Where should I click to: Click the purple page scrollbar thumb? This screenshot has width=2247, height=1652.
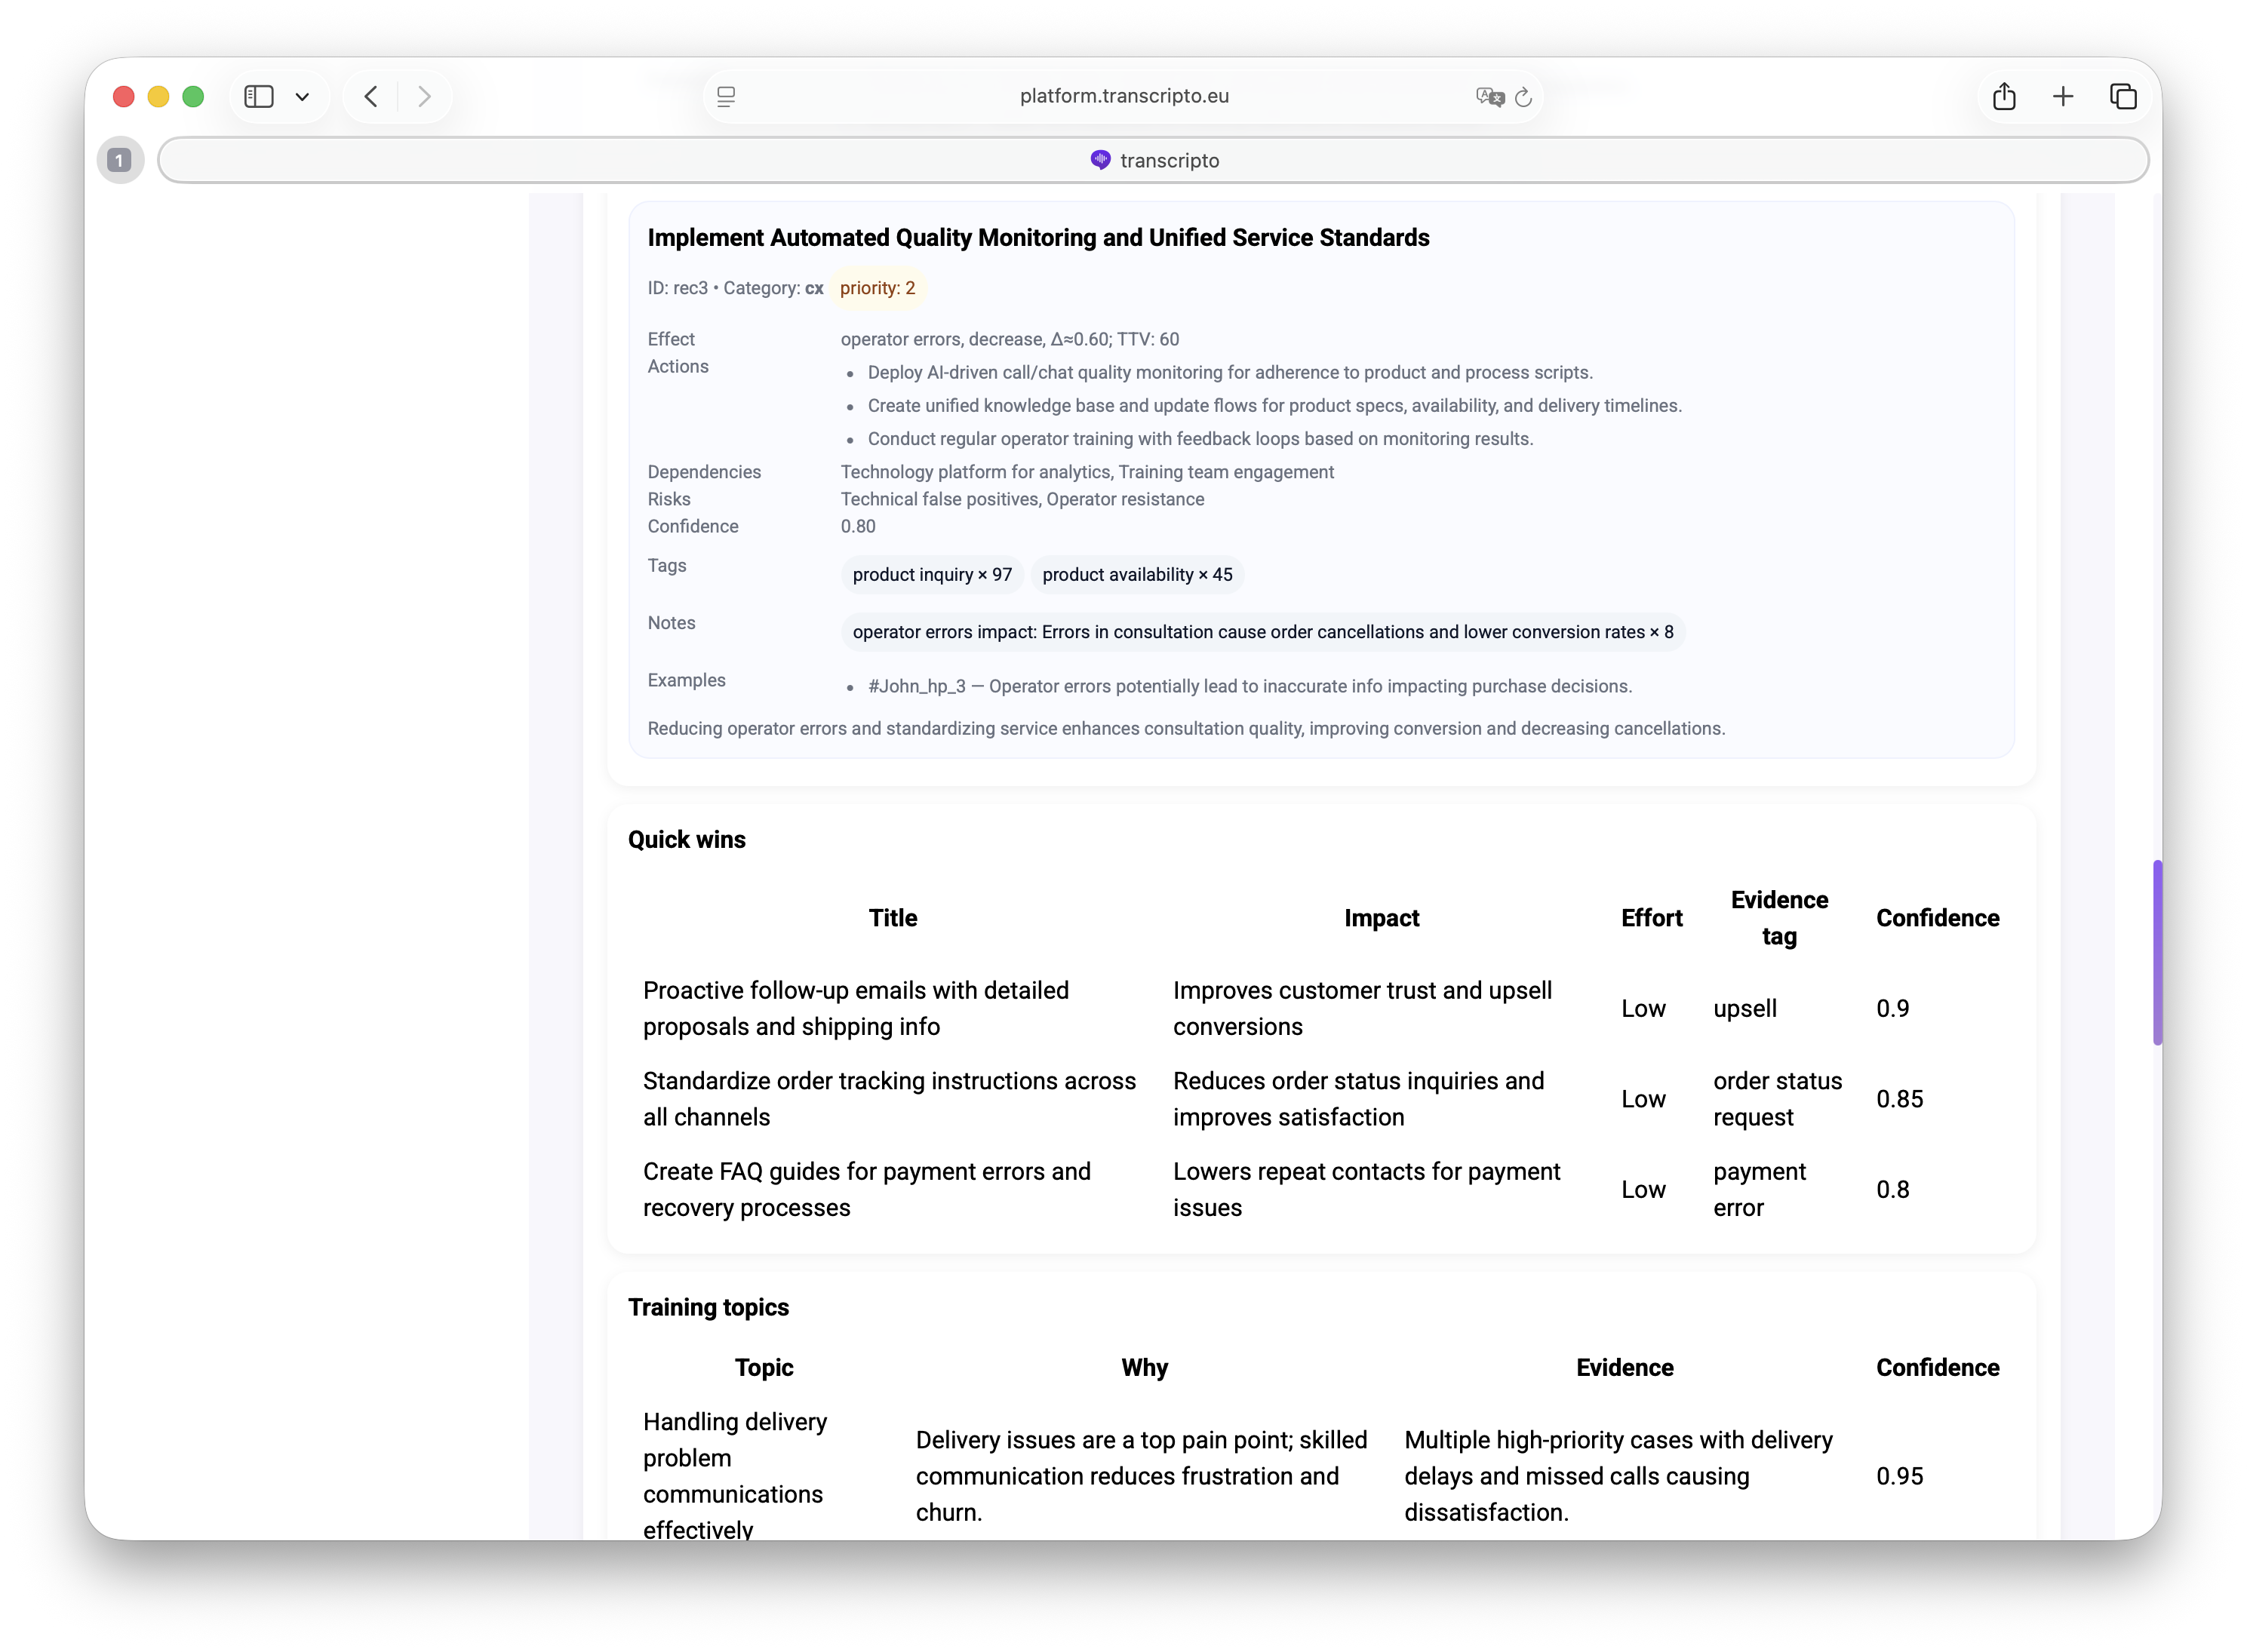(x=2157, y=951)
